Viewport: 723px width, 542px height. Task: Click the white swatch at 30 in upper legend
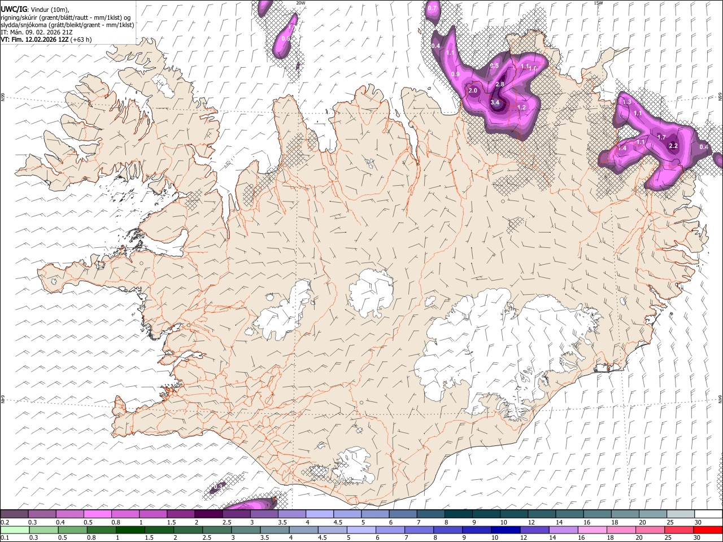(708, 514)
